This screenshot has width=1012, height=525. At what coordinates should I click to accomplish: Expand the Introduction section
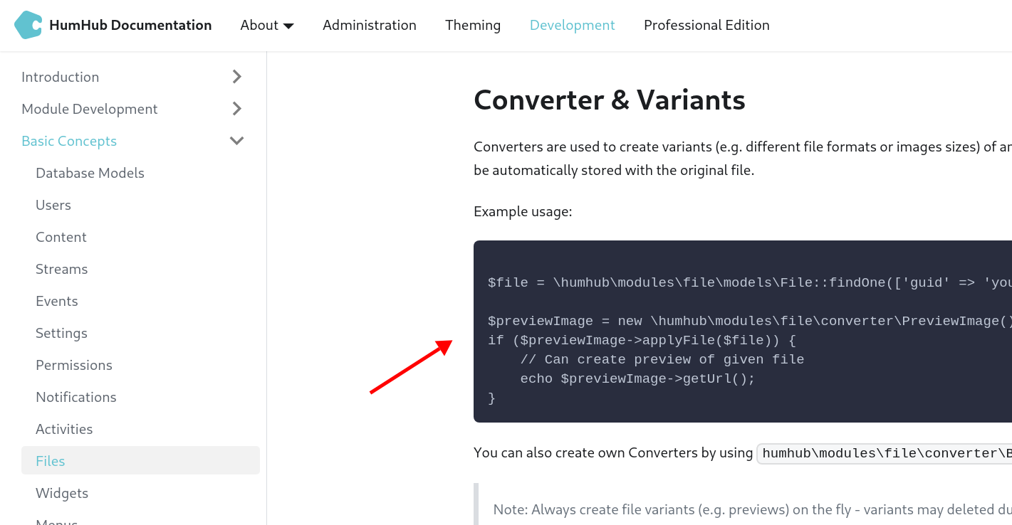(x=236, y=76)
